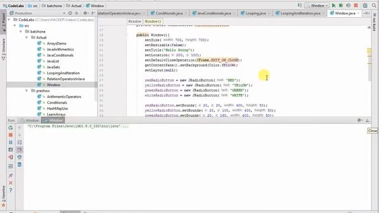The image size is (379, 213).
Task: Open Project Structure icon in top toolbar
Action: (x=365, y=5)
